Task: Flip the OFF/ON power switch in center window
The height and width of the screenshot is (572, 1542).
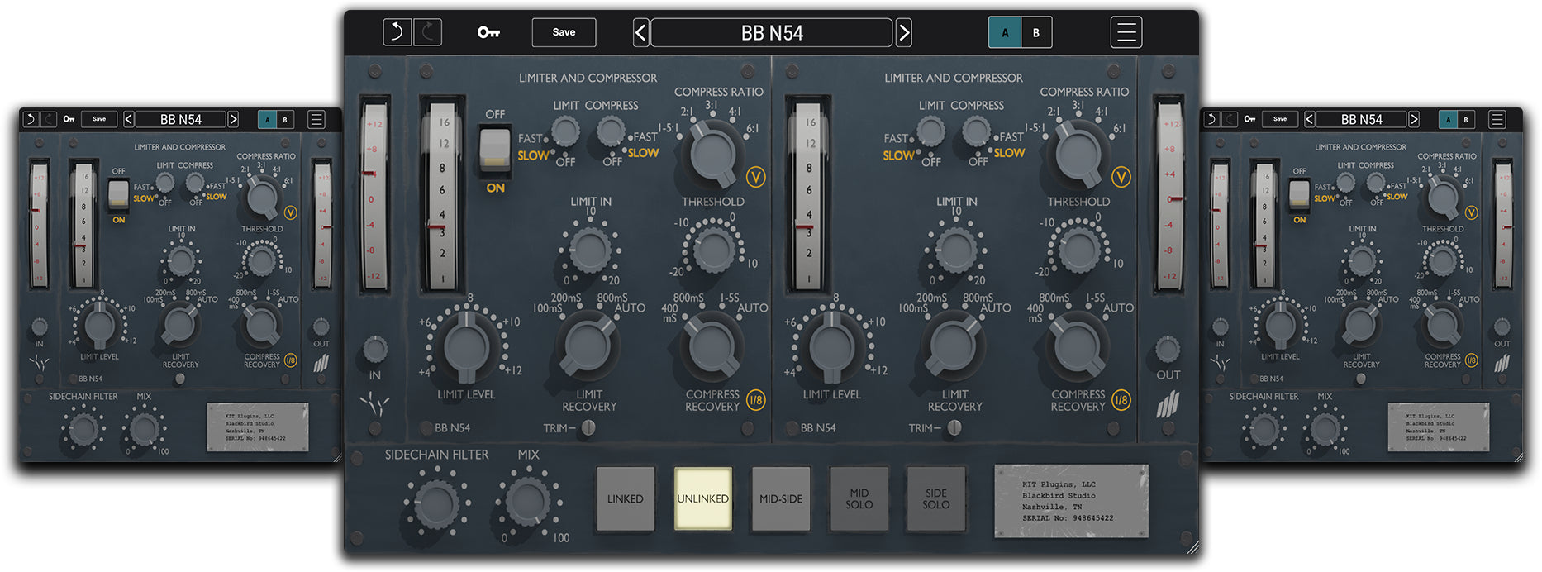Action: click(x=495, y=150)
